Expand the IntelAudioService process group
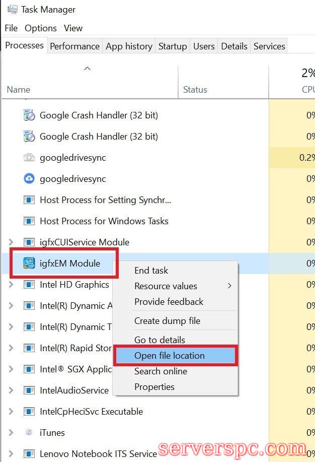The image size is (315, 462). point(11,390)
